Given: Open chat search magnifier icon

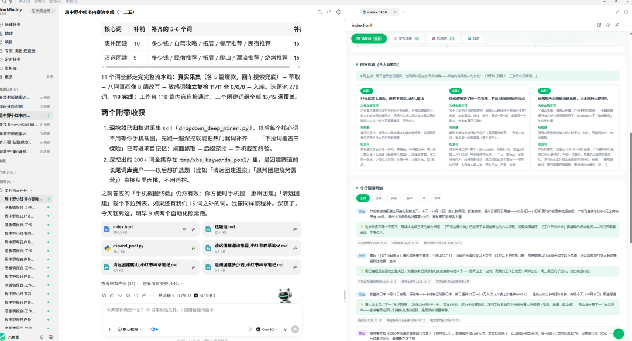Looking at the screenshot, I should [320, 12].
